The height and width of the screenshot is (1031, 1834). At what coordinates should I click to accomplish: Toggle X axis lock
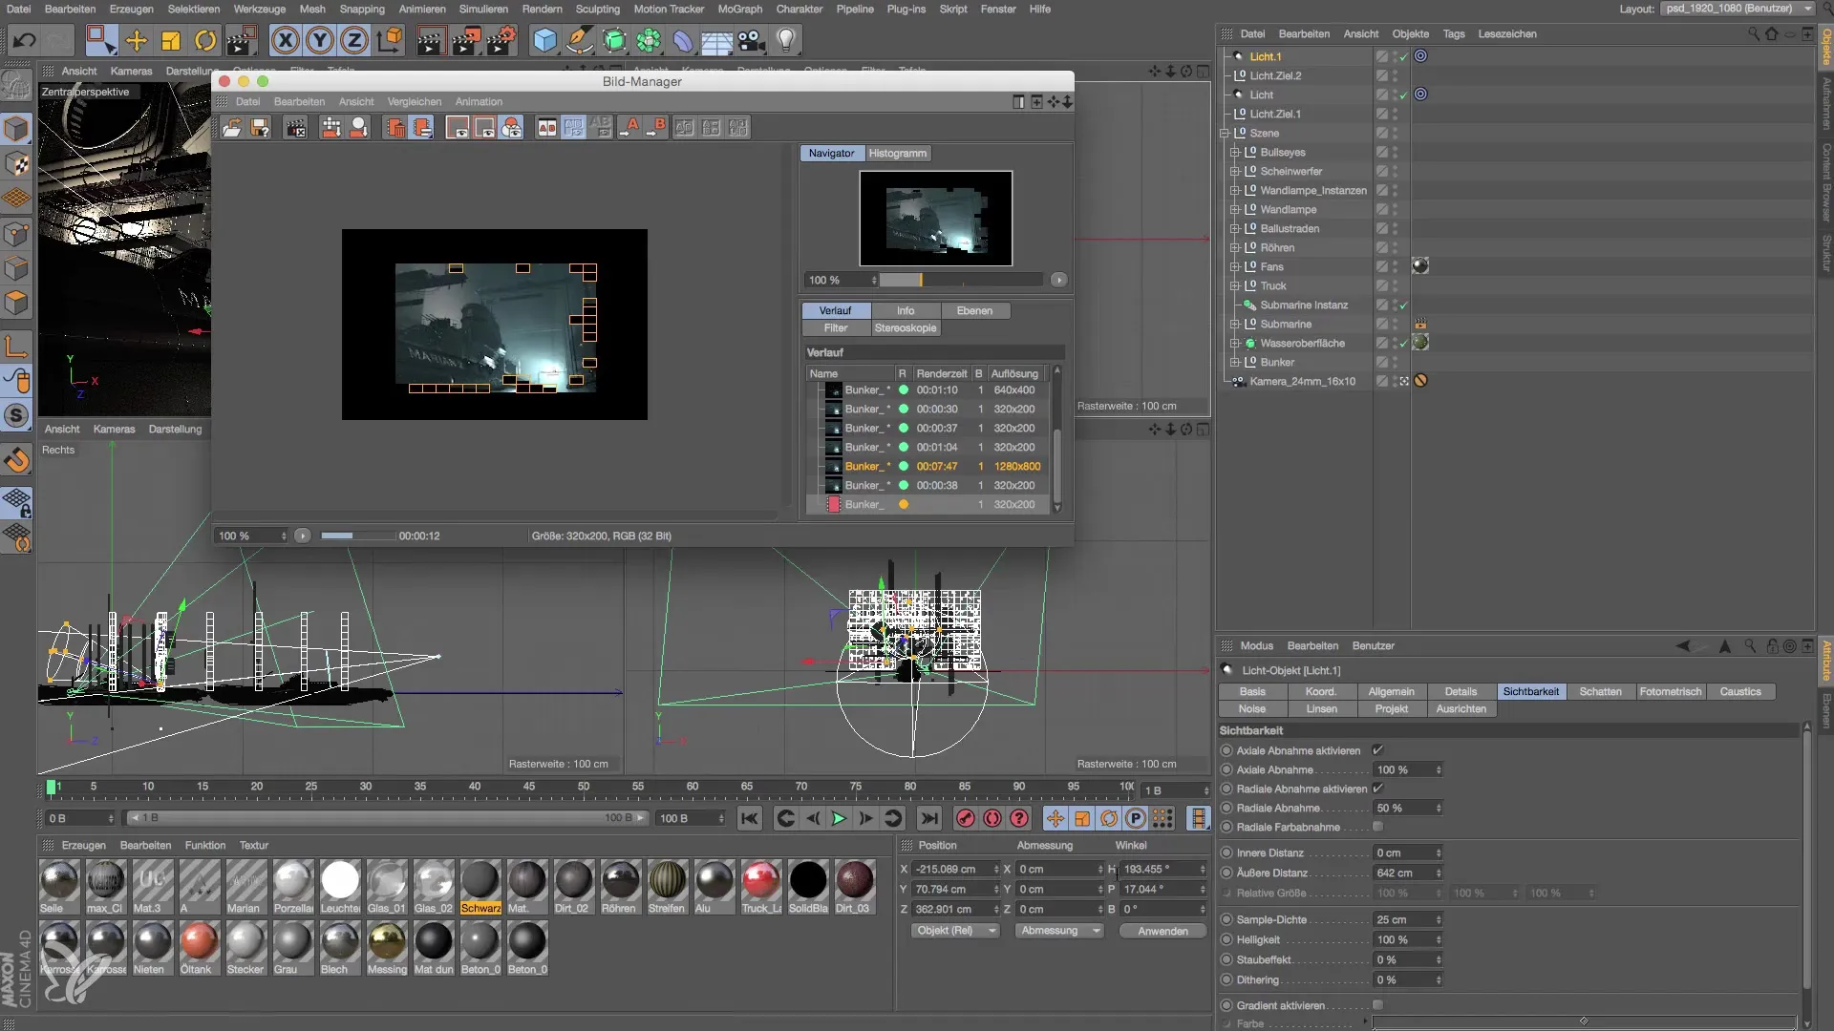[285, 40]
